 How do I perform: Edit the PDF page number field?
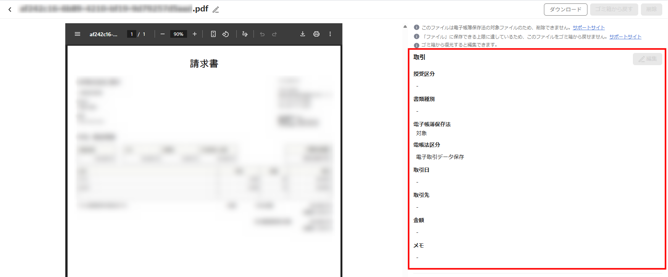tap(132, 34)
